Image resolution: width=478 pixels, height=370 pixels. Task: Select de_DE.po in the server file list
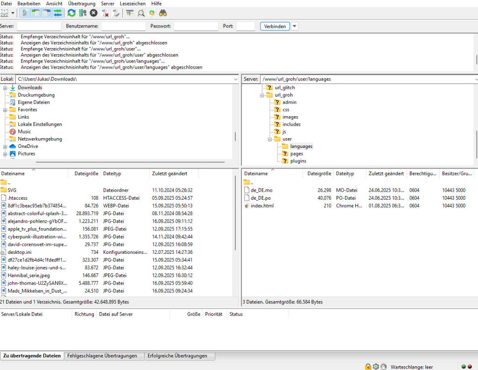pos(261,198)
